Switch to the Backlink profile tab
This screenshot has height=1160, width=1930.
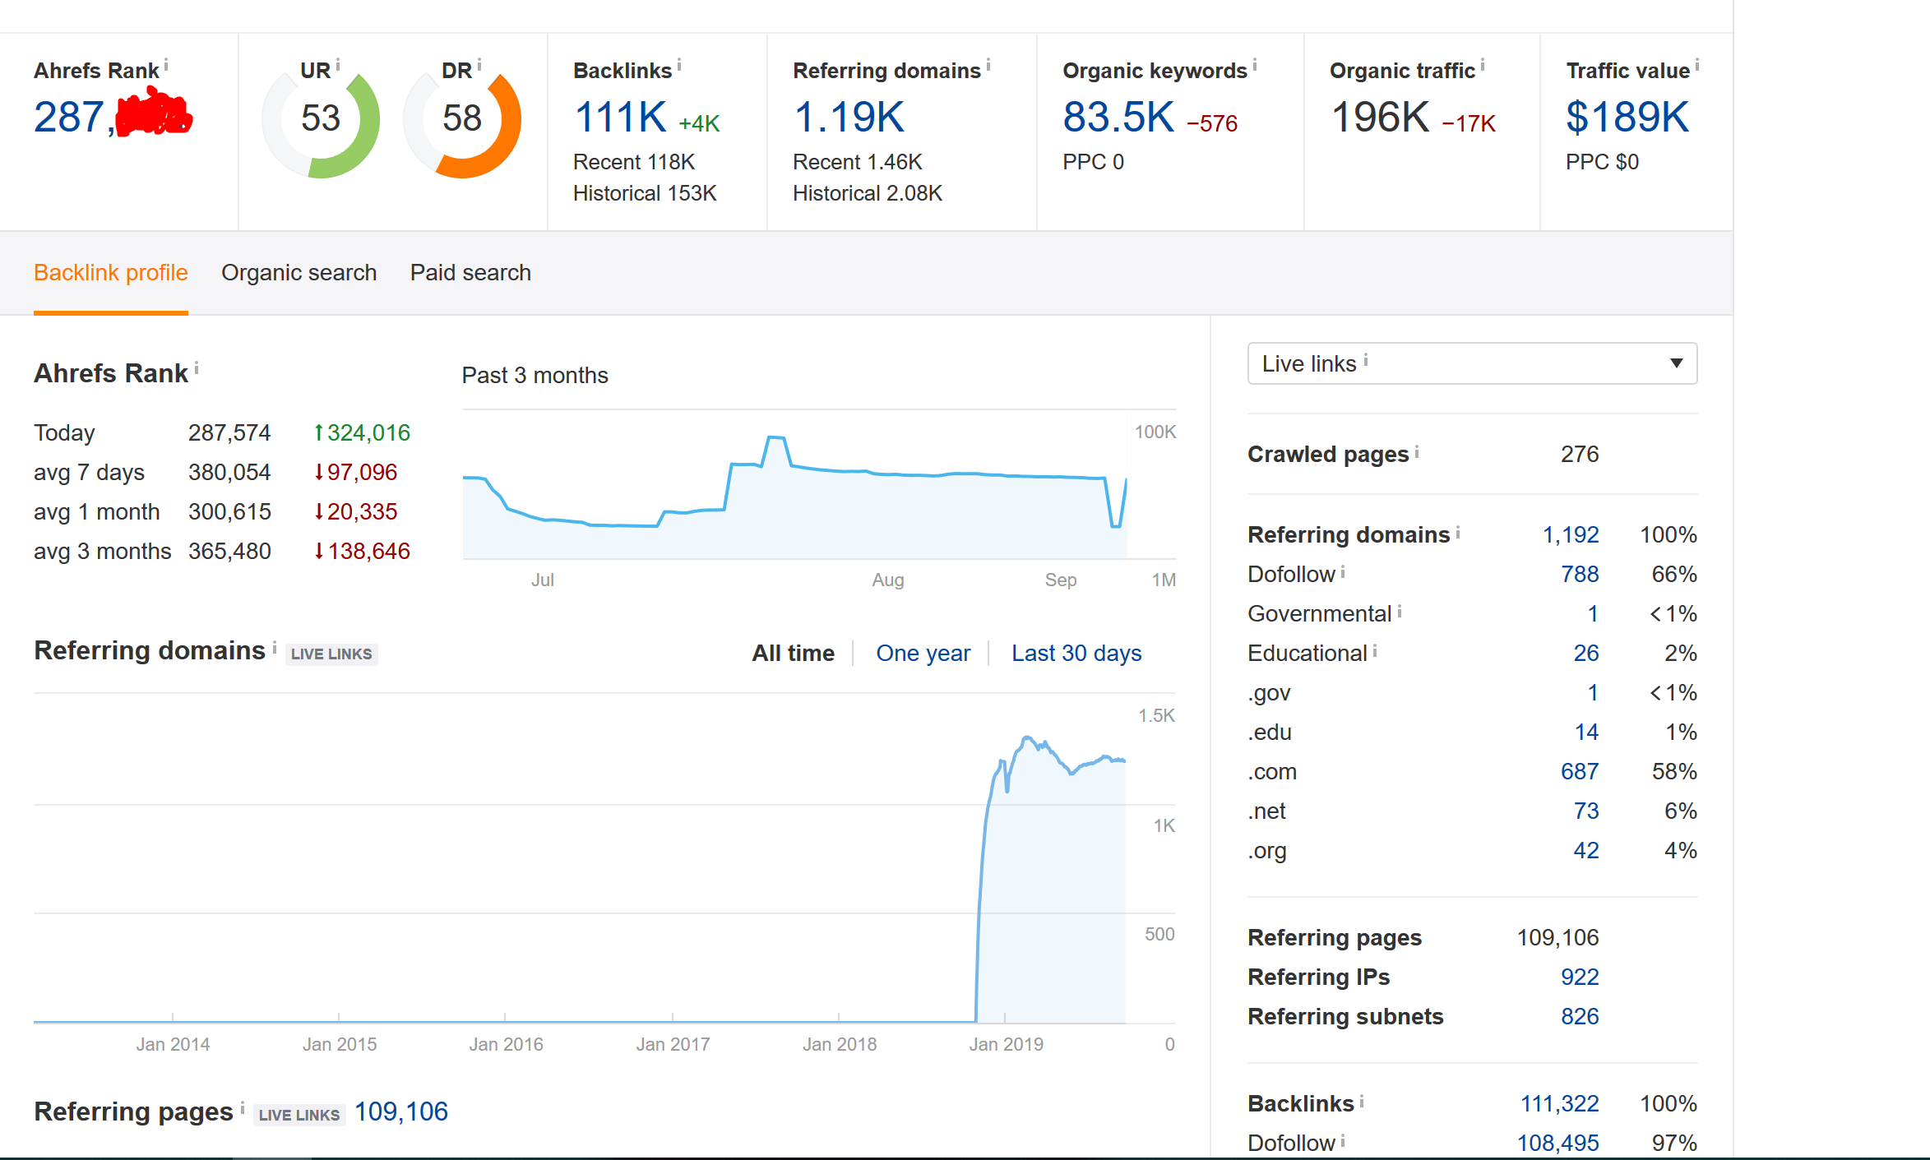click(111, 273)
